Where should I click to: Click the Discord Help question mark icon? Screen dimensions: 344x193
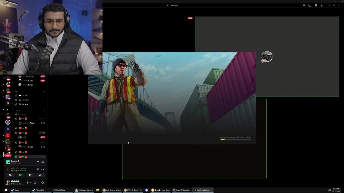tap(316, 5)
